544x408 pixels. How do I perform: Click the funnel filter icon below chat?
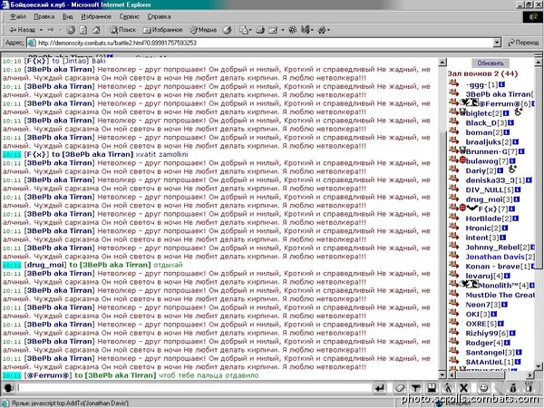tap(415, 388)
